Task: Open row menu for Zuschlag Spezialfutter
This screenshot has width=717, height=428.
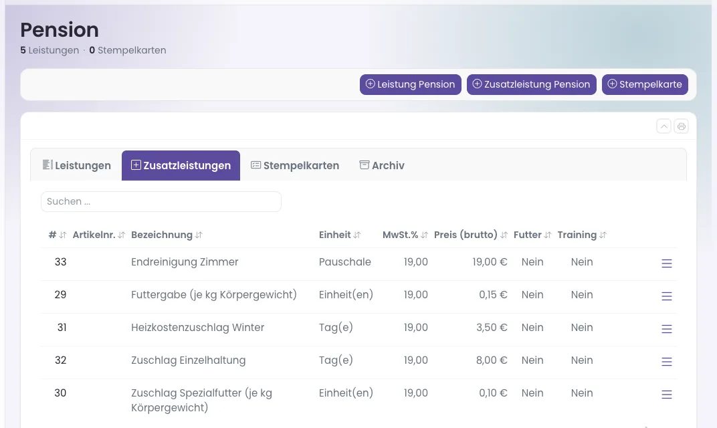Action: click(x=667, y=394)
